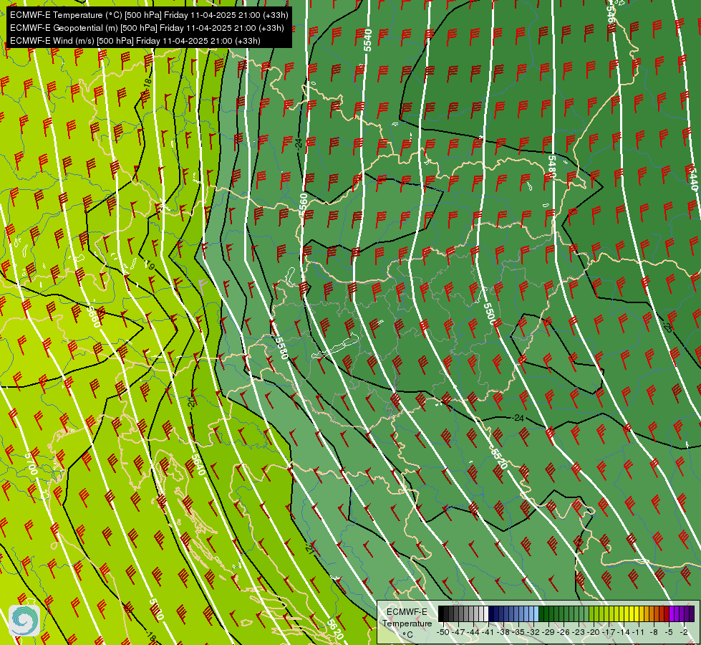Viewport: 701px width, 645px height.
Task: Click the 5580 geopotential contour label
Action: pyautogui.click(x=281, y=348)
